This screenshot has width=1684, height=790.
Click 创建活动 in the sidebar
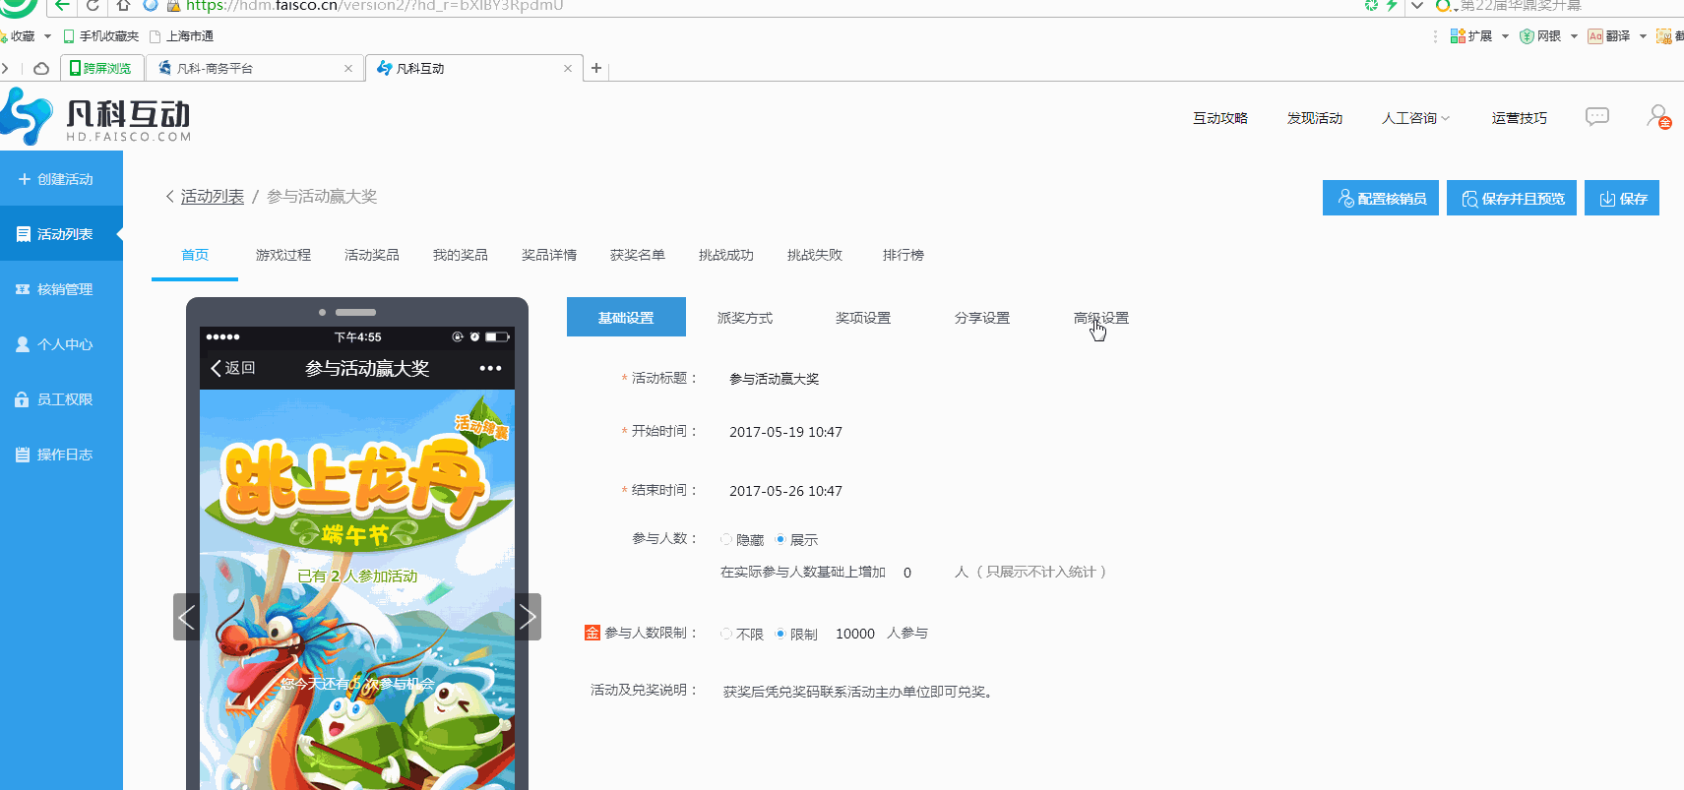click(x=61, y=179)
